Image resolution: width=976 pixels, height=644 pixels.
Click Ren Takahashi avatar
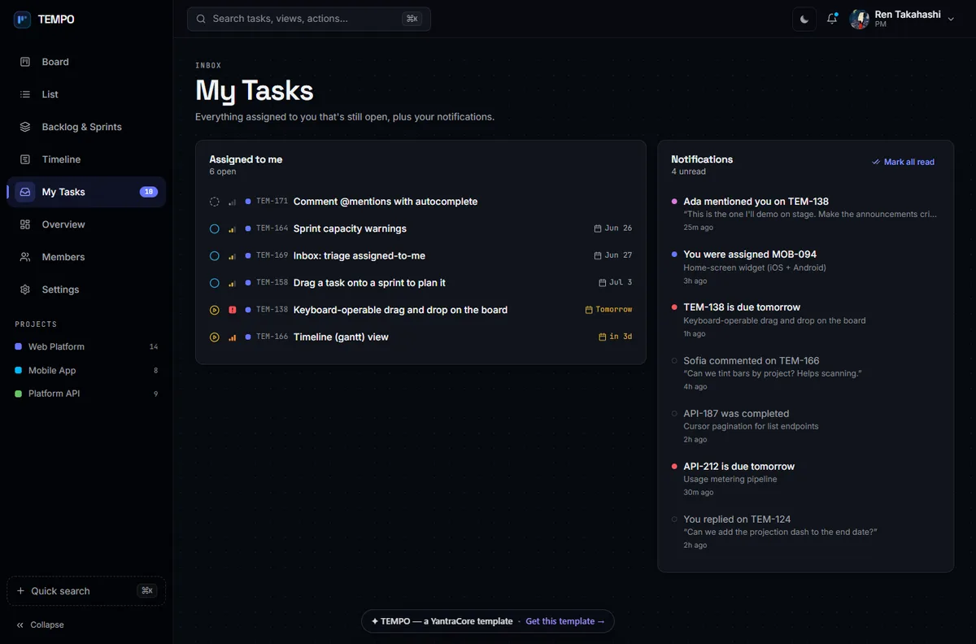[860, 19]
